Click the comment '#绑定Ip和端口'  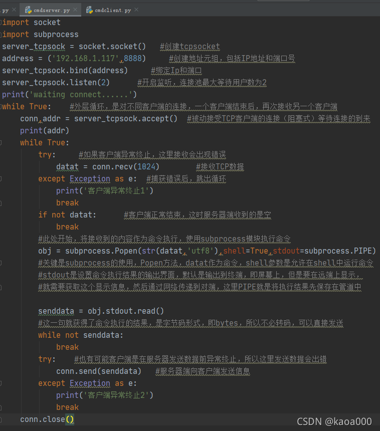click(176, 71)
